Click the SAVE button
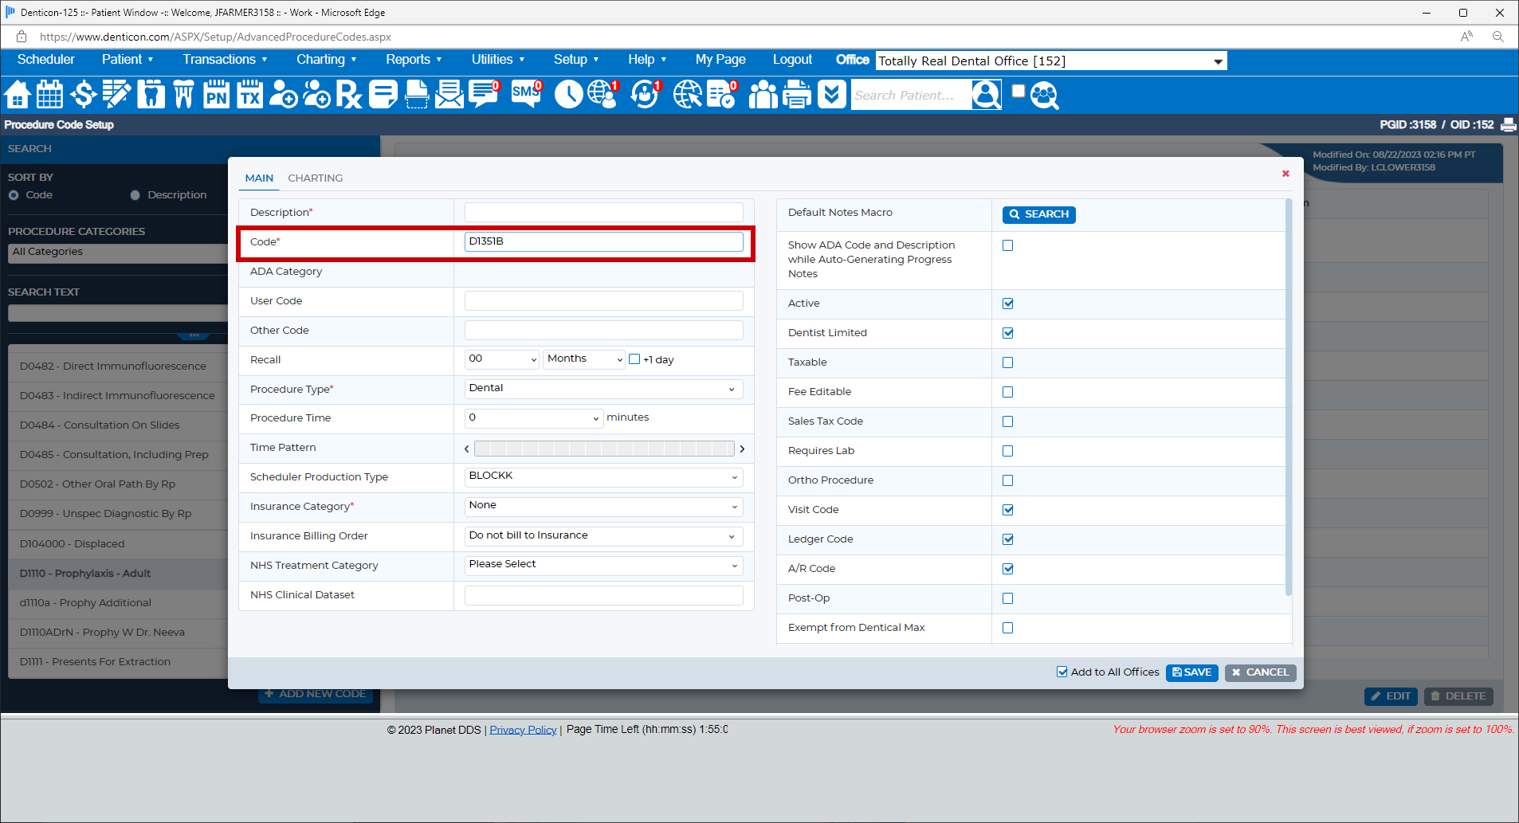The height and width of the screenshot is (823, 1519). (x=1191, y=672)
